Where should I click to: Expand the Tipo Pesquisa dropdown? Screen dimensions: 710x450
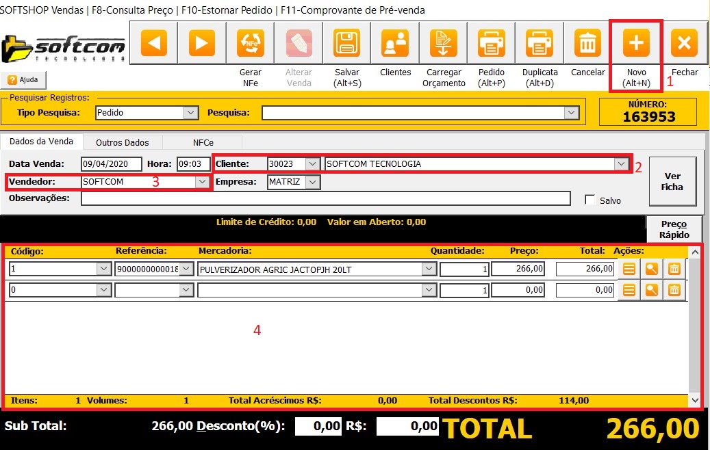click(x=191, y=113)
